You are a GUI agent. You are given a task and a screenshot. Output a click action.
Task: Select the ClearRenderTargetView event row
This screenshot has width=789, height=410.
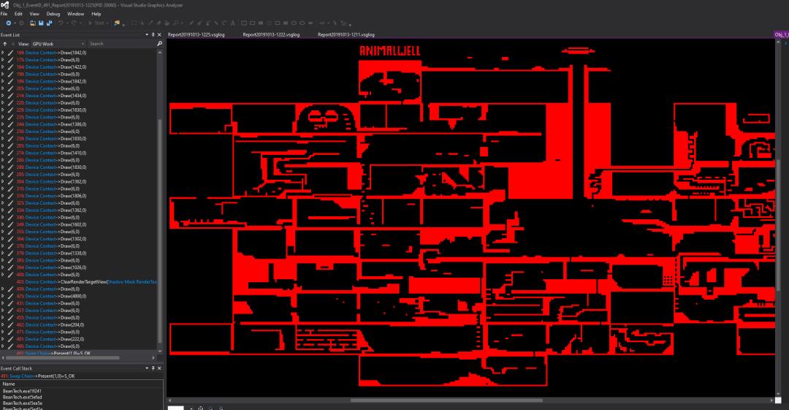click(x=80, y=282)
